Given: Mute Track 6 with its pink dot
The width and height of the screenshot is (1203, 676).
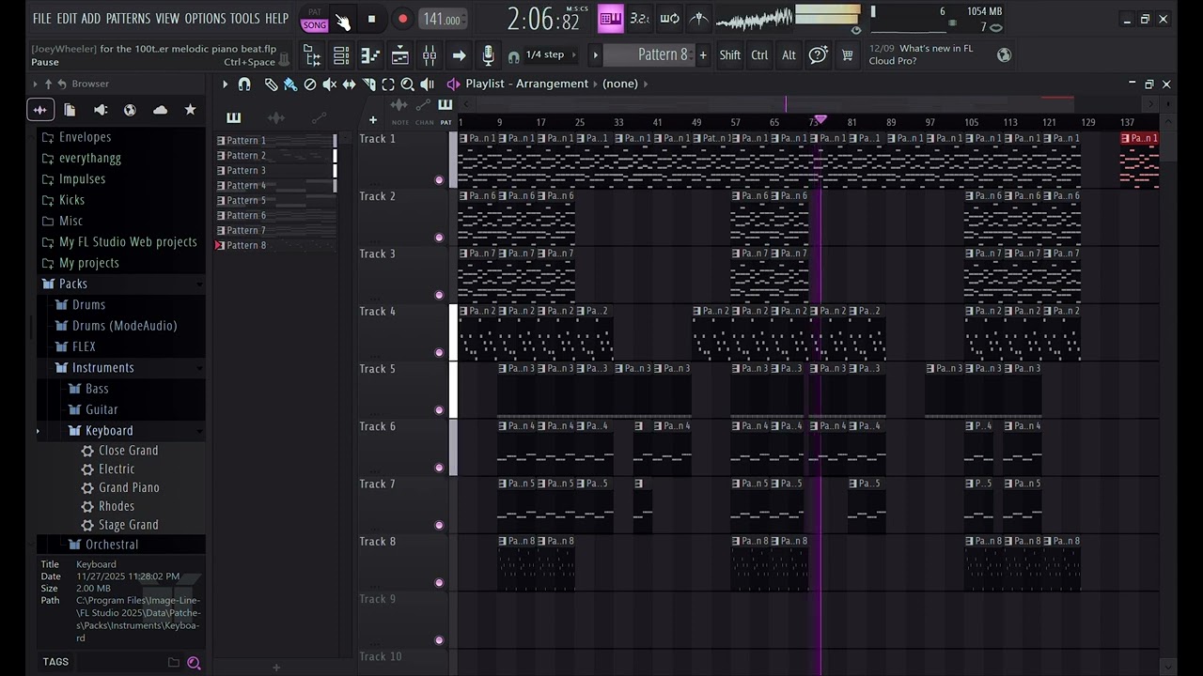Looking at the screenshot, I should point(439,468).
